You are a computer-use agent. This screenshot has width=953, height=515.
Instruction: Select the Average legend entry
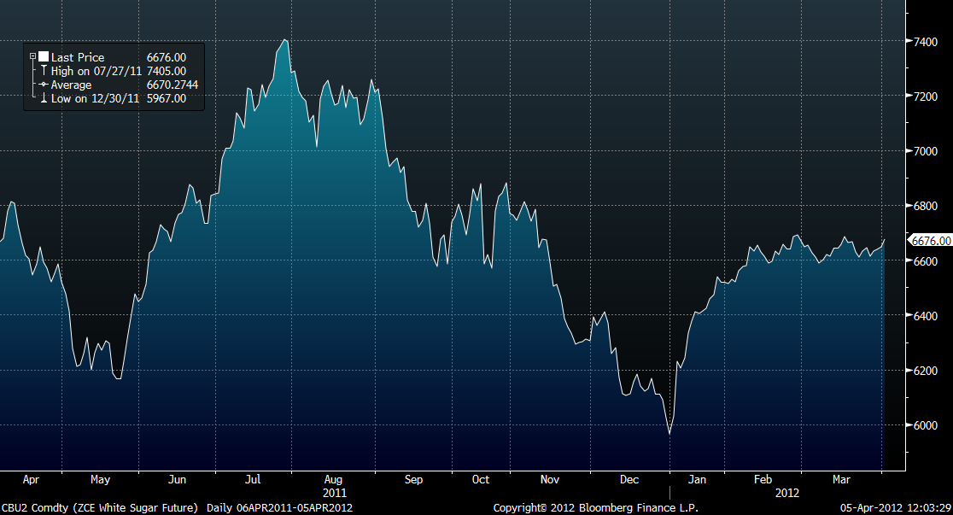tap(72, 85)
